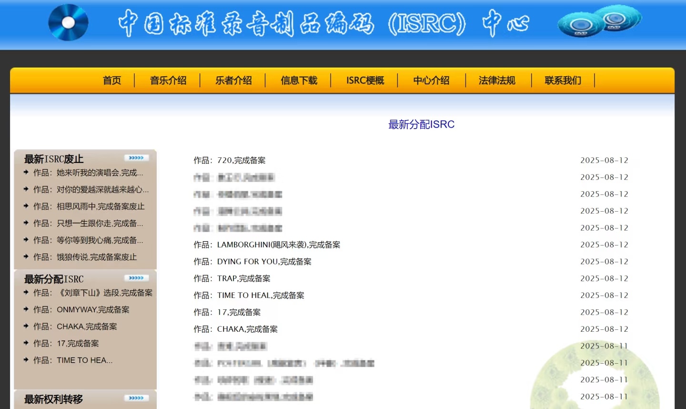The height and width of the screenshot is (409, 686).
Task: Open main list entry DYING FOR YOU
Action: (252, 262)
